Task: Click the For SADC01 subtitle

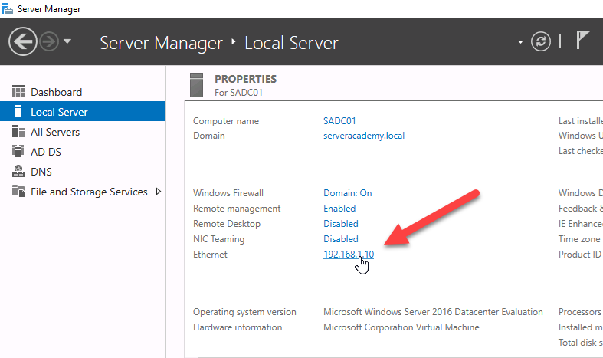Action: pos(238,93)
